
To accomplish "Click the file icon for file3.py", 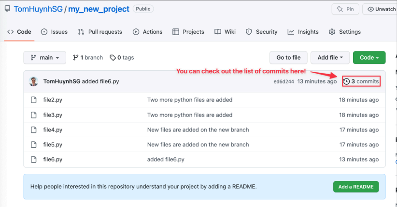I will coord(33,115).
